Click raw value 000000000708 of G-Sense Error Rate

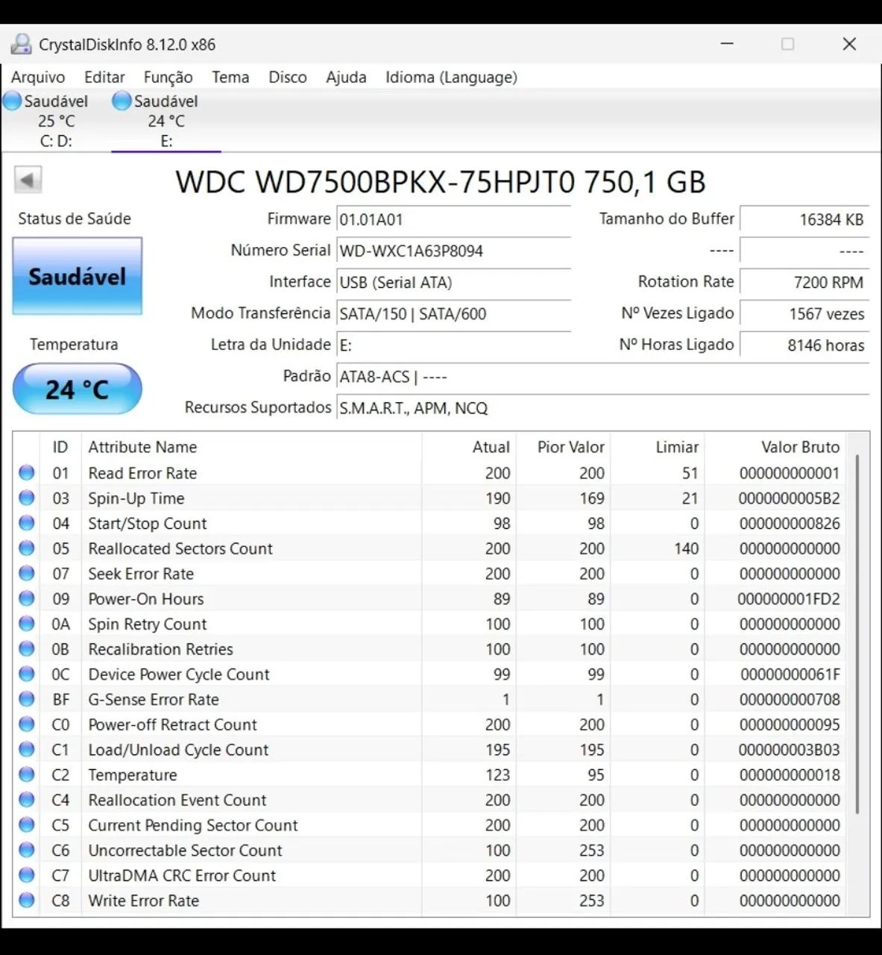pos(790,699)
